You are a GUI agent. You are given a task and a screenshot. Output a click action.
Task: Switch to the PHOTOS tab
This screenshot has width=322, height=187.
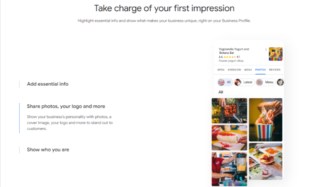tap(260, 70)
